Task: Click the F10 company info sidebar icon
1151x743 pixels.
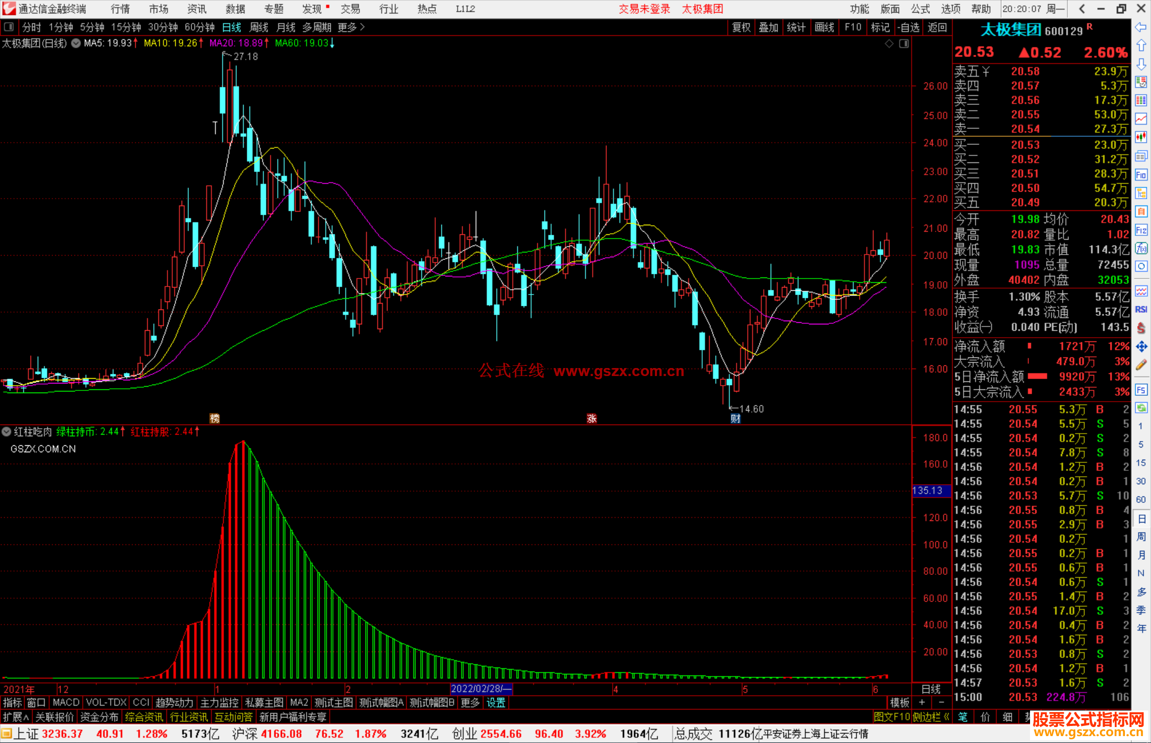Action: coord(1141,175)
